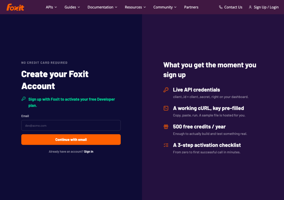This screenshot has width=284, height=200.
Task: Expand the Resources dropdown chevron
Action: pyautogui.click(x=145, y=7)
